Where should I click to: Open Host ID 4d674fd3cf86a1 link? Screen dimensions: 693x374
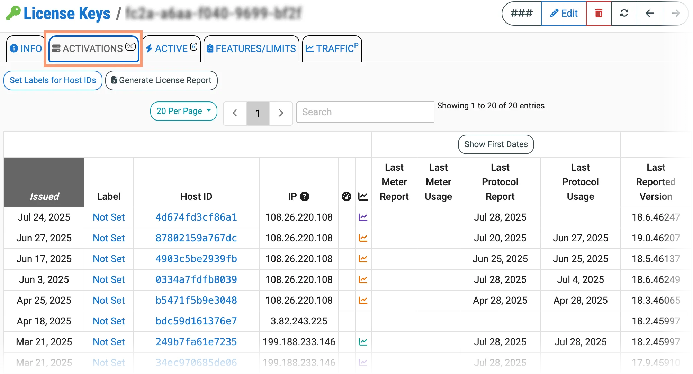[x=196, y=217]
